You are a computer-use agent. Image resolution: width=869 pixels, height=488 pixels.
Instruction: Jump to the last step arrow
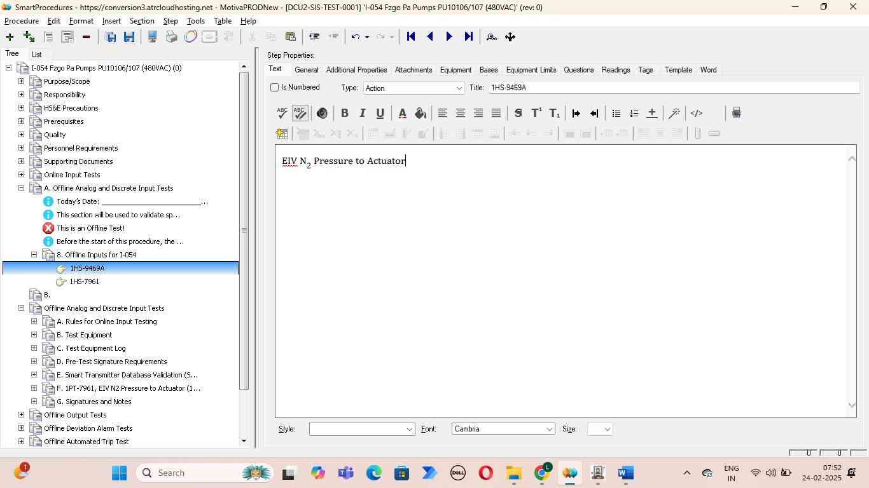coord(468,37)
